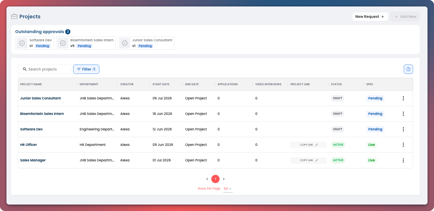Sort by the End Date column header

point(192,84)
